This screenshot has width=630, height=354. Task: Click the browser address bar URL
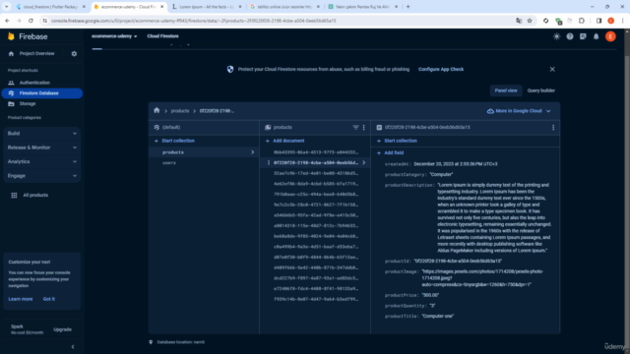point(194,21)
